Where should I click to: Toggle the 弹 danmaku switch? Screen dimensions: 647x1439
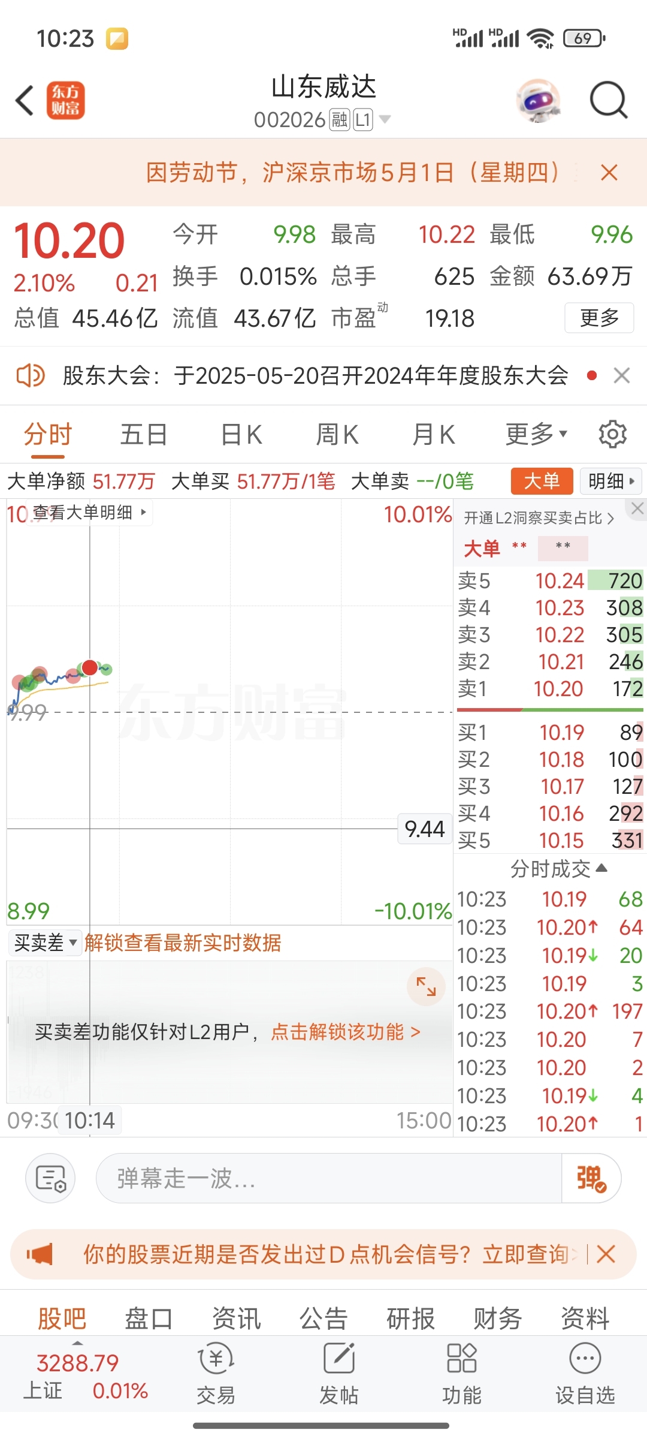[591, 1178]
